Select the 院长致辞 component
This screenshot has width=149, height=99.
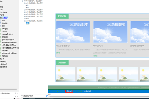pos(5,51)
